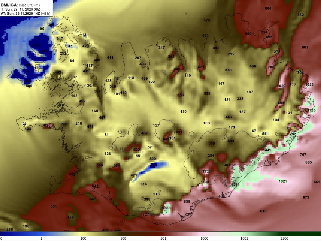Click the map value 1594
This screenshot has width=321, height=241.
click(235, 184)
